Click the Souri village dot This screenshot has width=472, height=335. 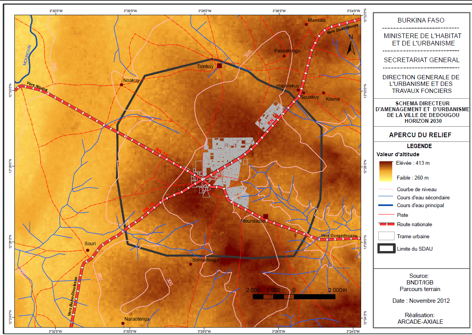[x=88, y=250]
